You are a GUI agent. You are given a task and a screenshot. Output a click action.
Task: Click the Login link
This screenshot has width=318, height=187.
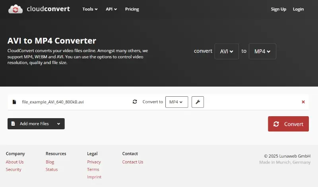pos(298,9)
